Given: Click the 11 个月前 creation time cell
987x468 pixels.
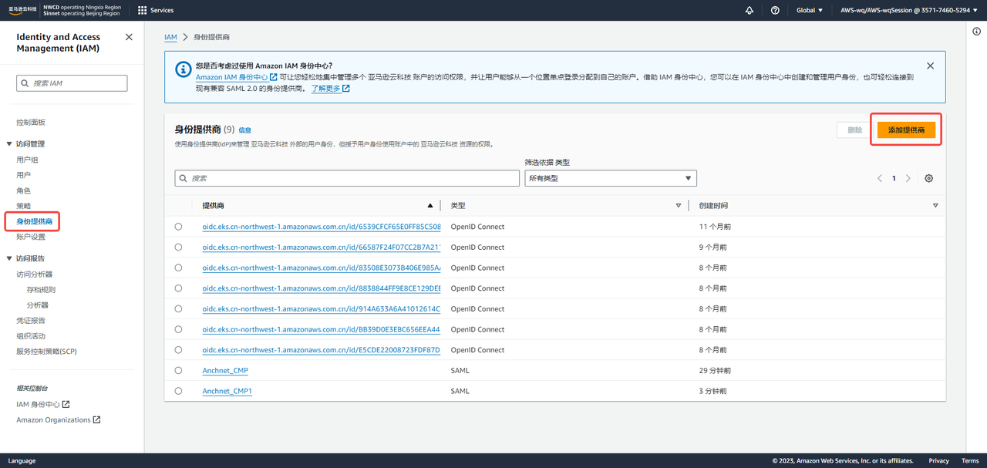Looking at the screenshot, I should pos(715,227).
